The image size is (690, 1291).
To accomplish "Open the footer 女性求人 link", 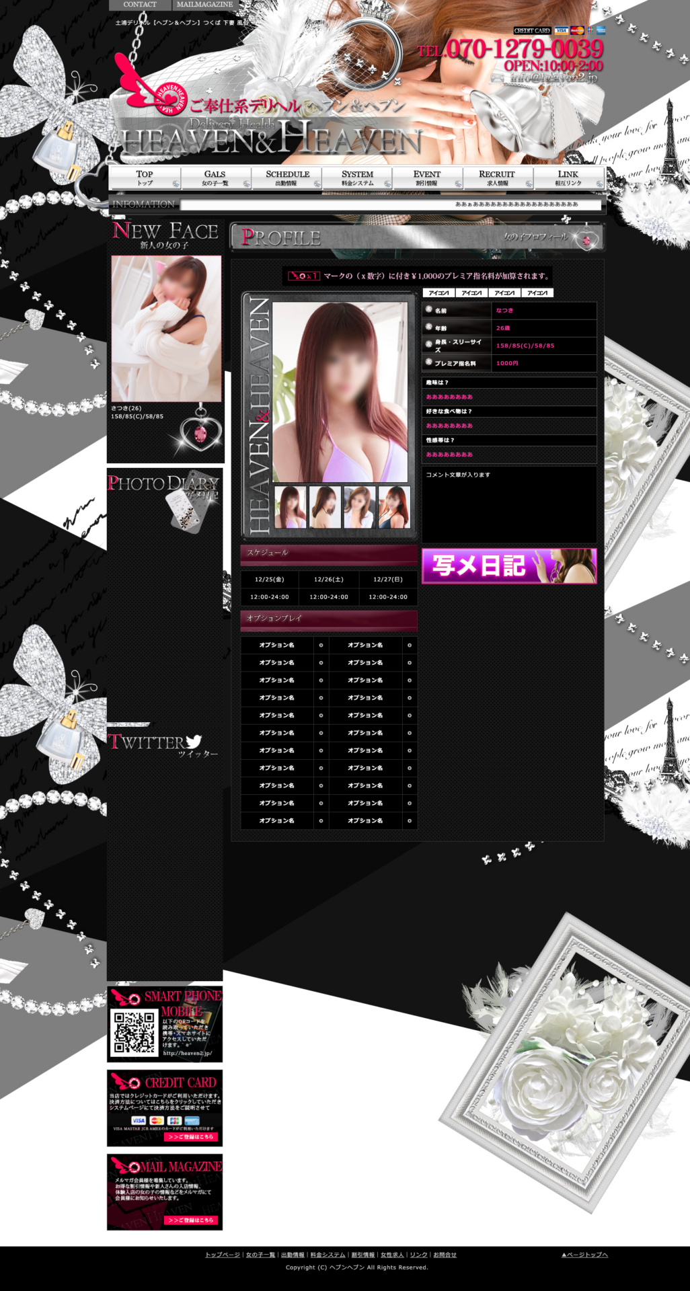I will pyautogui.click(x=393, y=1255).
